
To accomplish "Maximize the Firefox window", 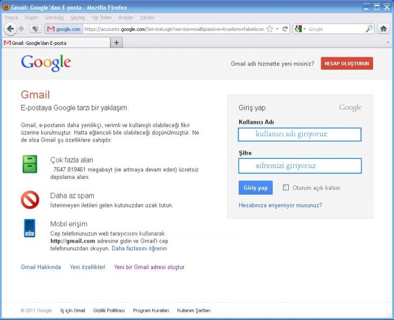I will tap(377, 7).
